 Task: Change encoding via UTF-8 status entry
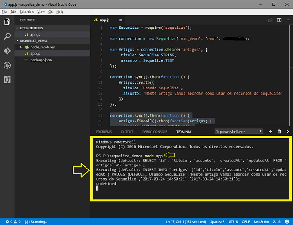(x=233, y=221)
